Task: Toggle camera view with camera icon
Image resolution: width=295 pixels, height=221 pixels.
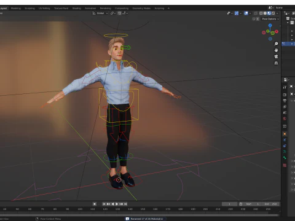Action: click(x=276, y=56)
